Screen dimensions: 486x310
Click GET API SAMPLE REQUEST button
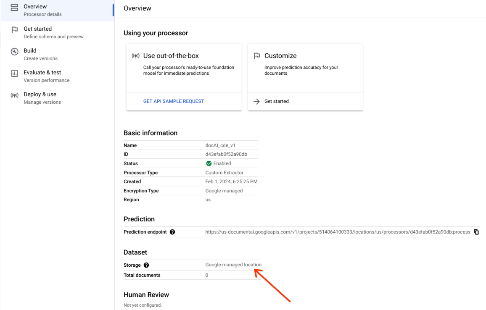click(x=173, y=101)
